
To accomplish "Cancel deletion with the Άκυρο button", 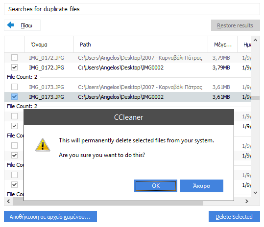I will coord(201,186).
